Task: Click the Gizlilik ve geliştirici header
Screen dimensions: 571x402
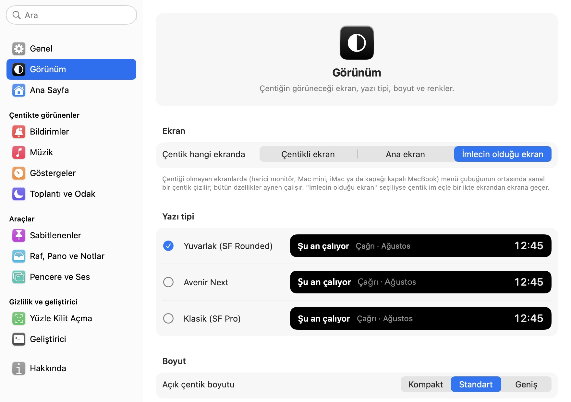Action: pyautogui.click(x=43, y=302)
